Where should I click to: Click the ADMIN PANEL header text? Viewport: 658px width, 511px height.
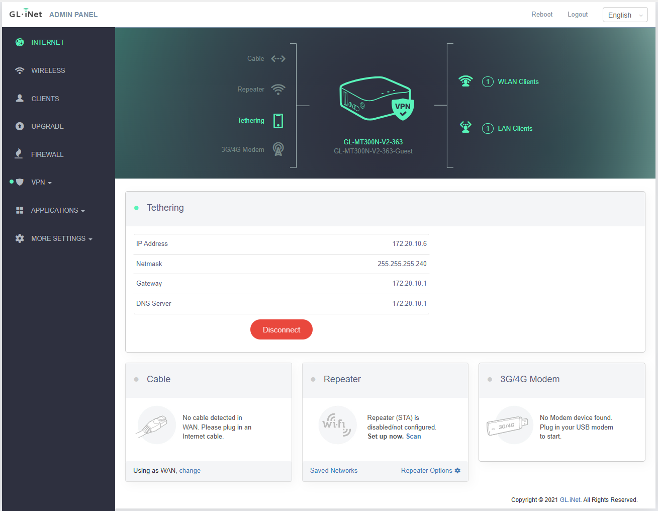coord(73,15)
